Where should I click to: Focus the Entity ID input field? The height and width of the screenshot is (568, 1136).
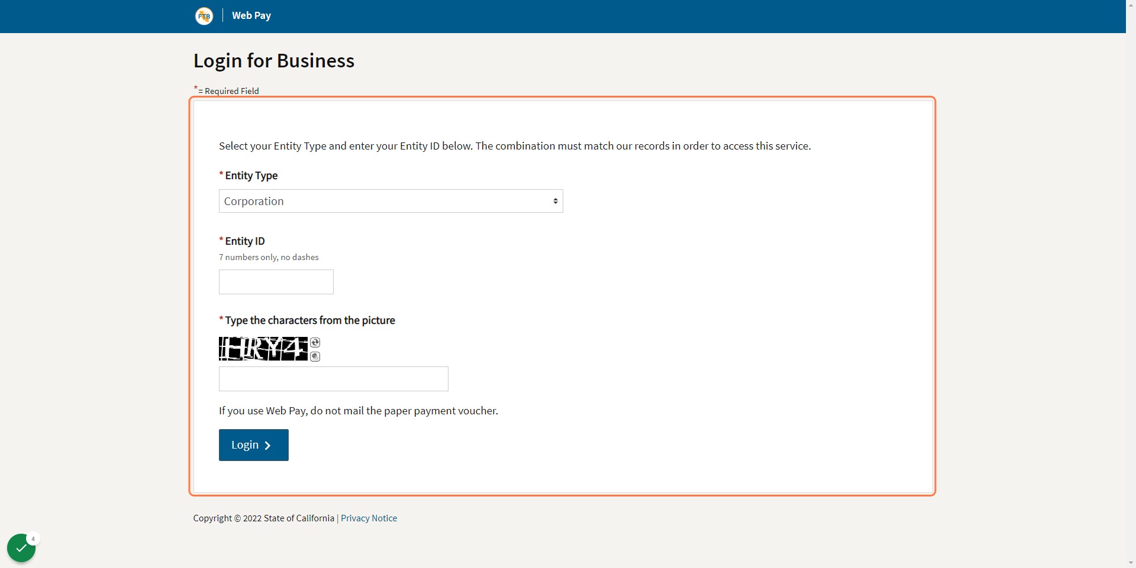pyautogui.click(x=276, y=282)
